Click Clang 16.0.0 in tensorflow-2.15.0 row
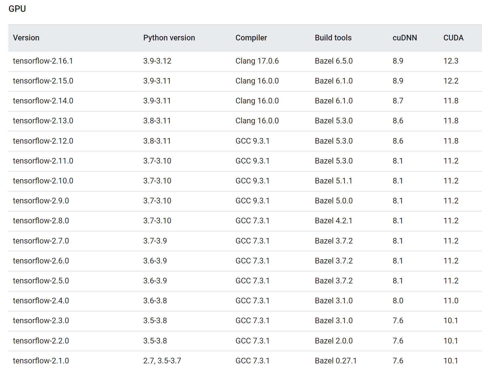This screenshot has width=482, height=365. point(257,81)
